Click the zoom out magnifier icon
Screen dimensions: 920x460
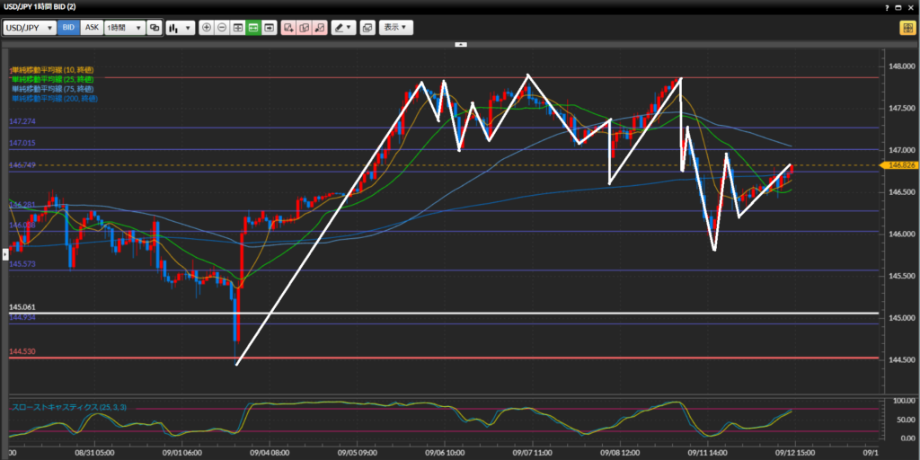[x=222, y=28]
